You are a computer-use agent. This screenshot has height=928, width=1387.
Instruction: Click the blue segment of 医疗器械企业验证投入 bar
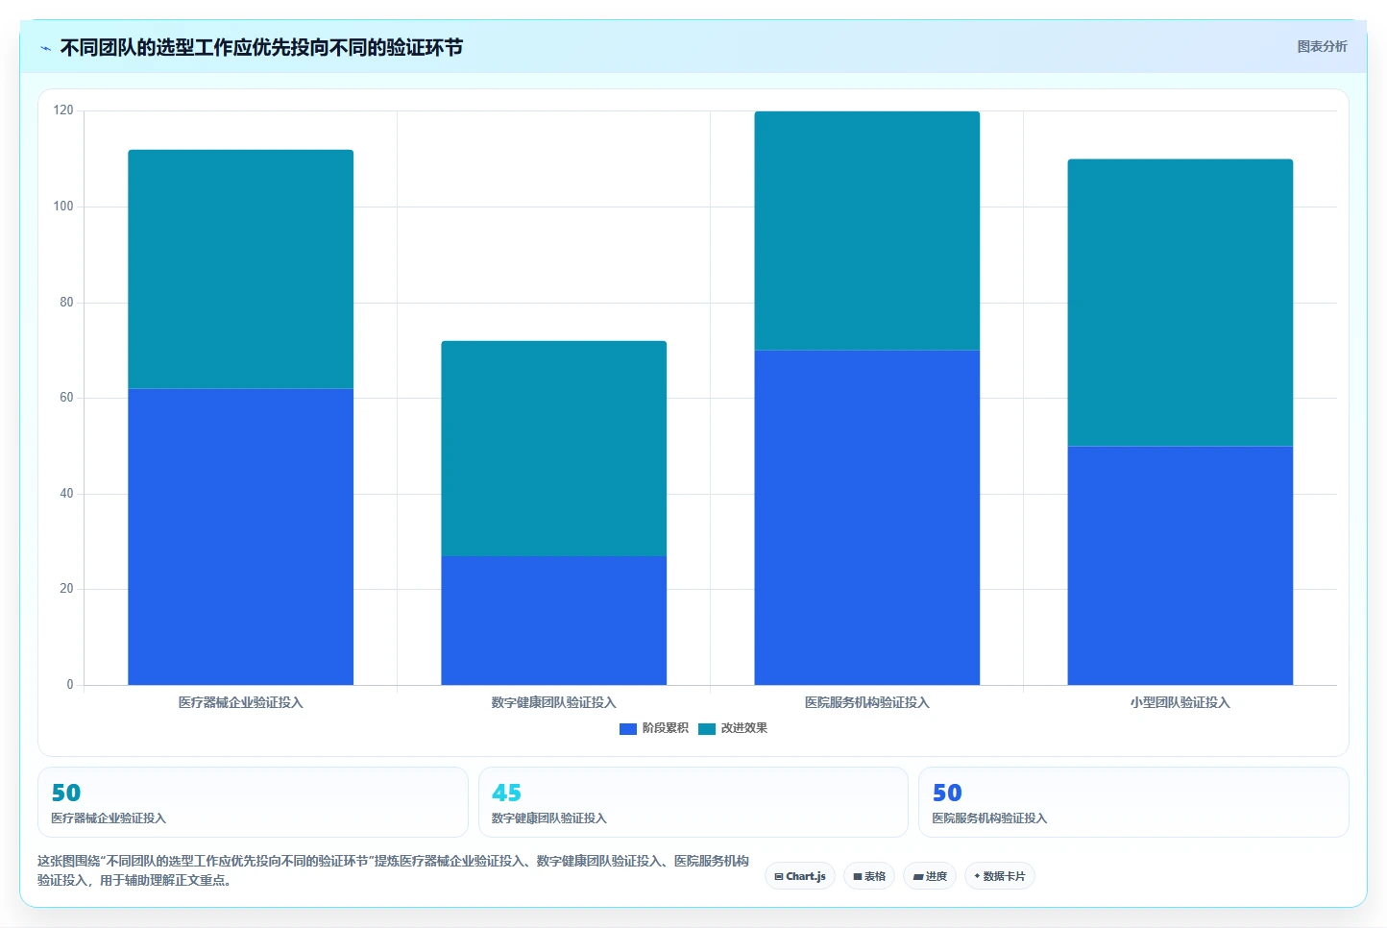pos(241,537)
